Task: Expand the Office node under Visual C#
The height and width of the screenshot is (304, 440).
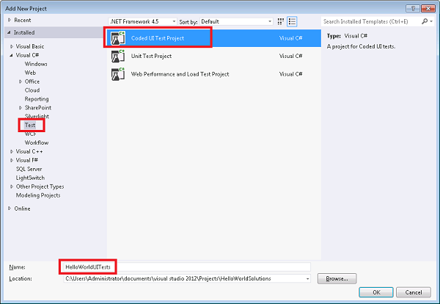Action: 20,81
